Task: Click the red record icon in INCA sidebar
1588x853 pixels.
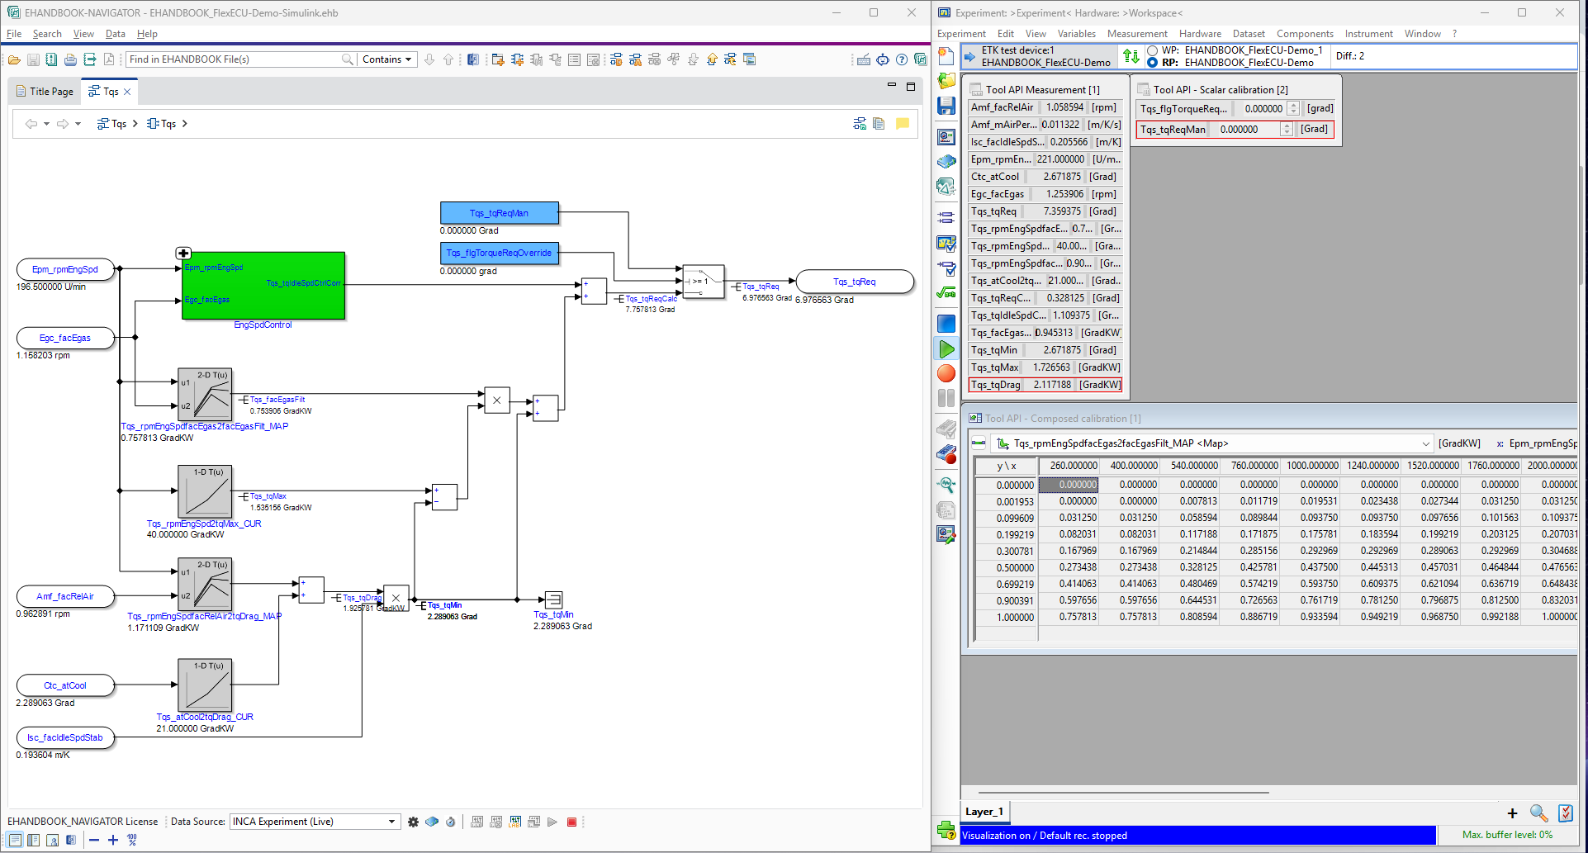Action: 946,373
